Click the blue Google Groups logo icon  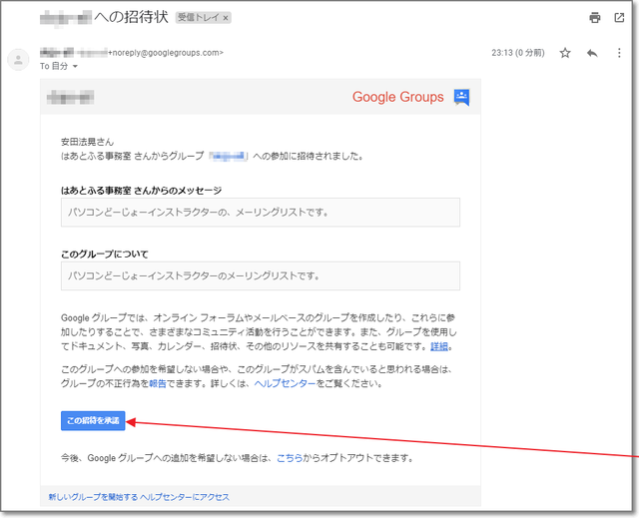point(461,97)
